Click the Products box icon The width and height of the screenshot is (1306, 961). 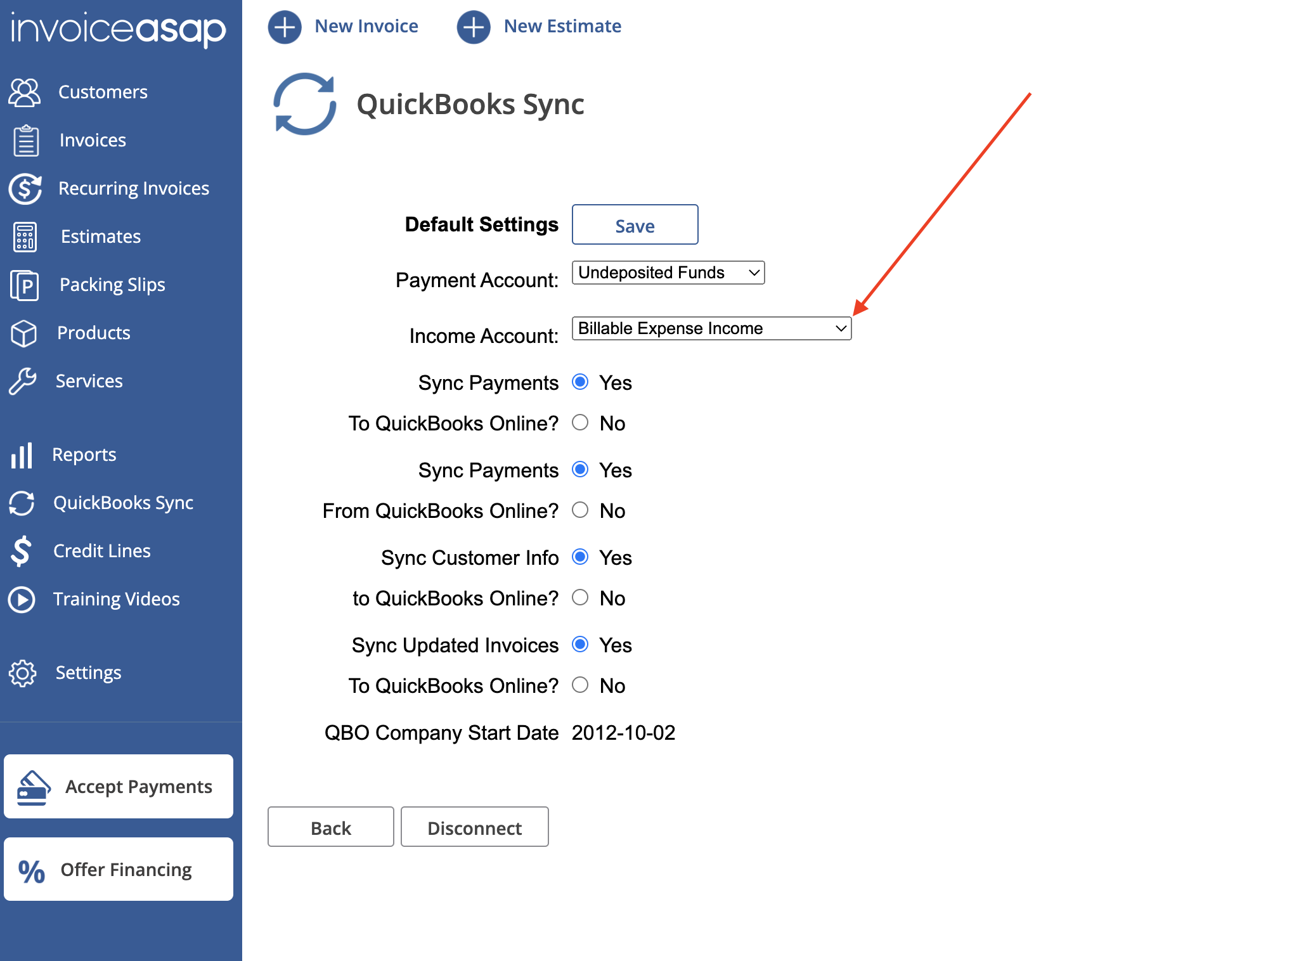[24, 333]
